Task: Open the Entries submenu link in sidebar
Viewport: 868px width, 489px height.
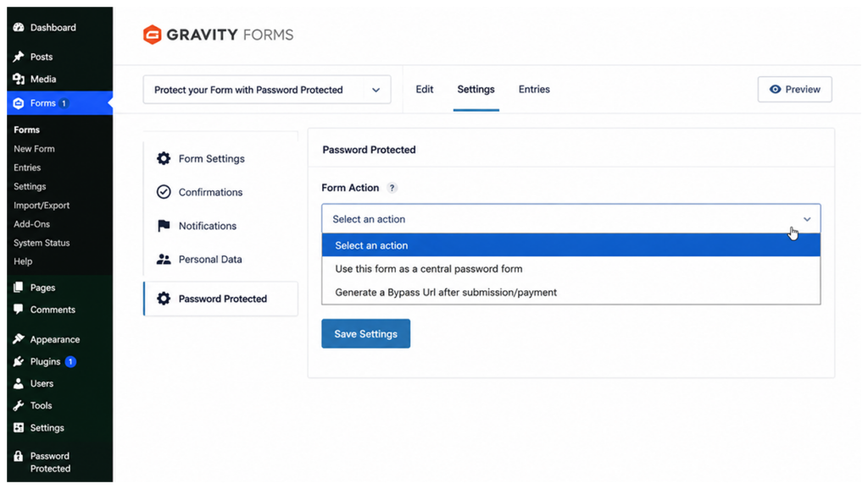Action: pyautogui.click(x=27, y=168)
